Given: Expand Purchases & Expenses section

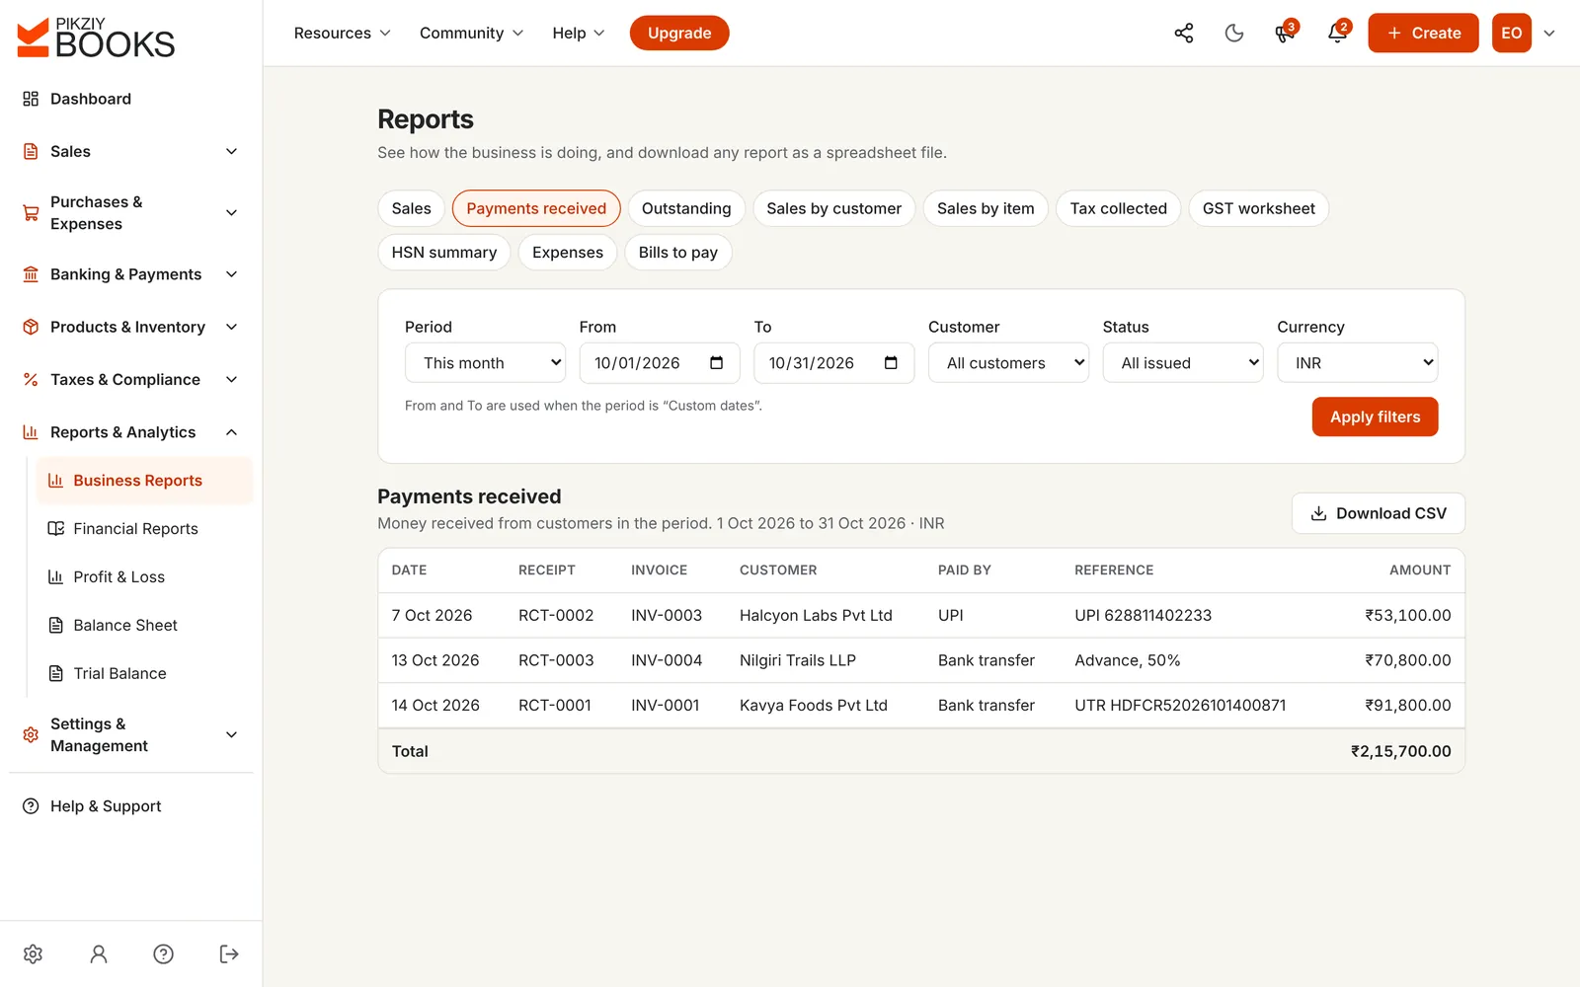Looking at the screenshot, I should pos(131,213).
